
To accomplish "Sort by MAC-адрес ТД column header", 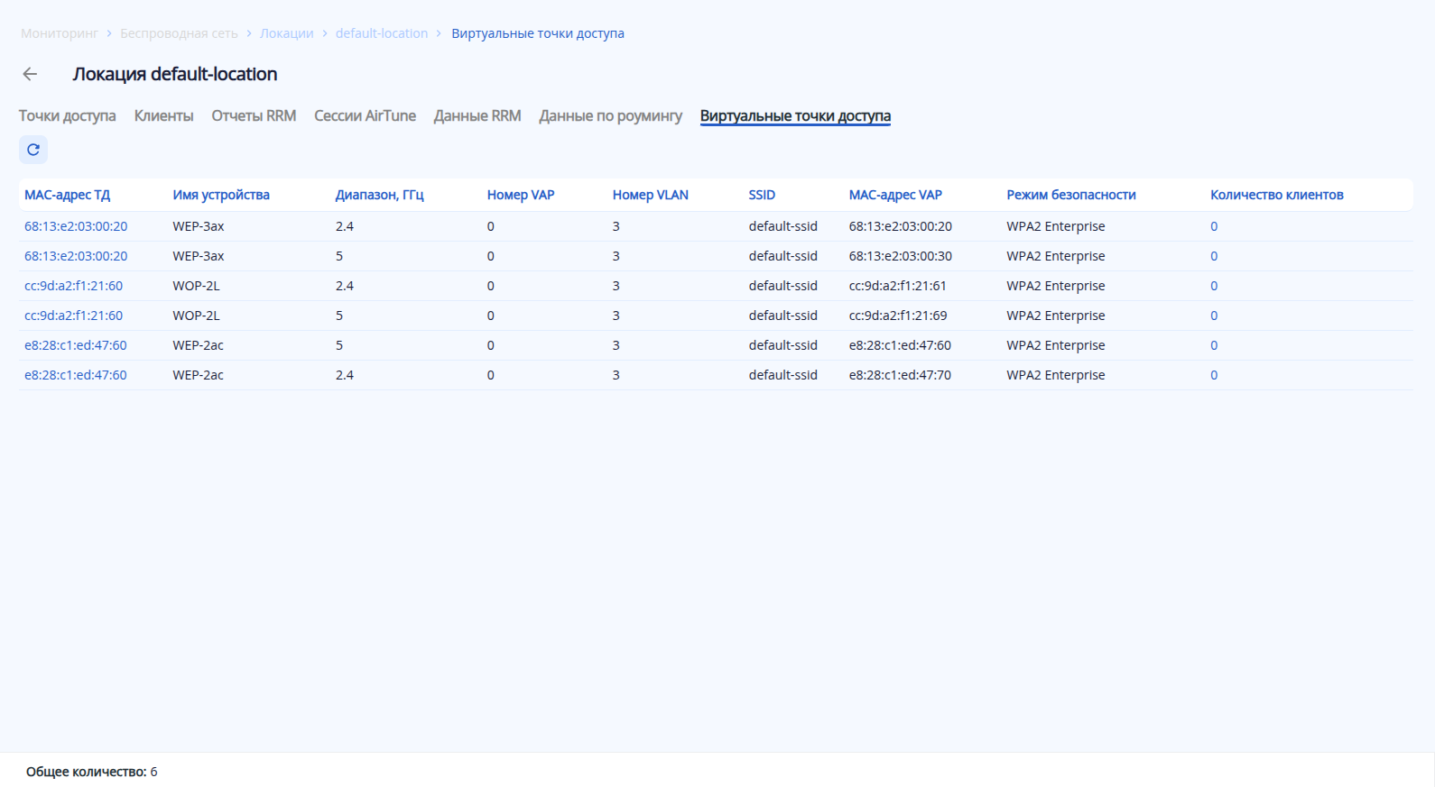I will tap(68, 195).
